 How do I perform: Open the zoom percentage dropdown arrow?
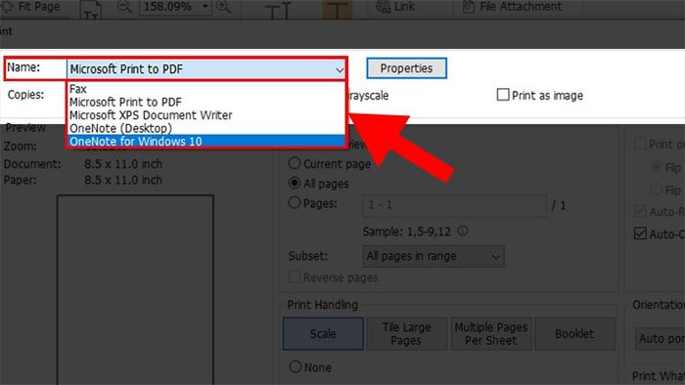tap(205, 7)
